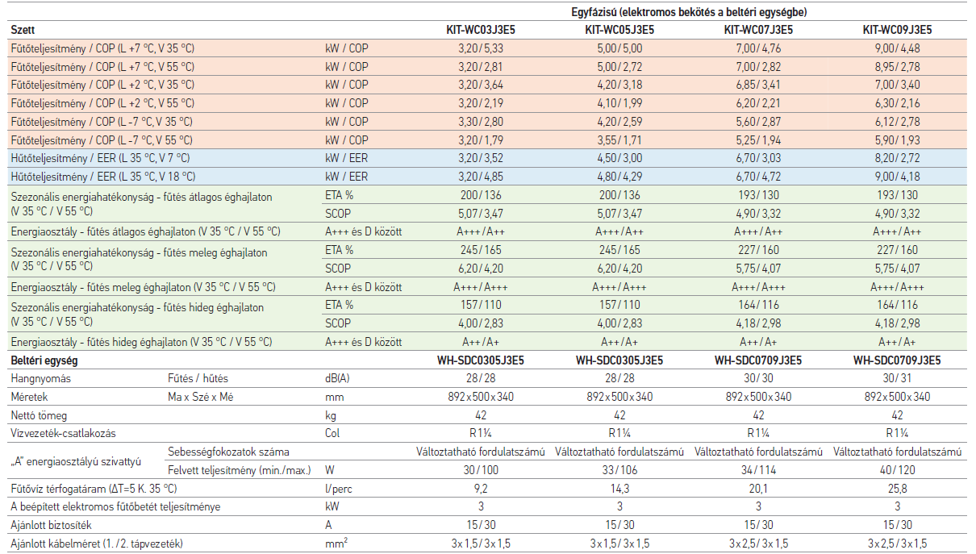Screen dimensions: 976x554
Task: Click the value 6,30/2,16
Action: pyautogui.click(x=897, y=103)
